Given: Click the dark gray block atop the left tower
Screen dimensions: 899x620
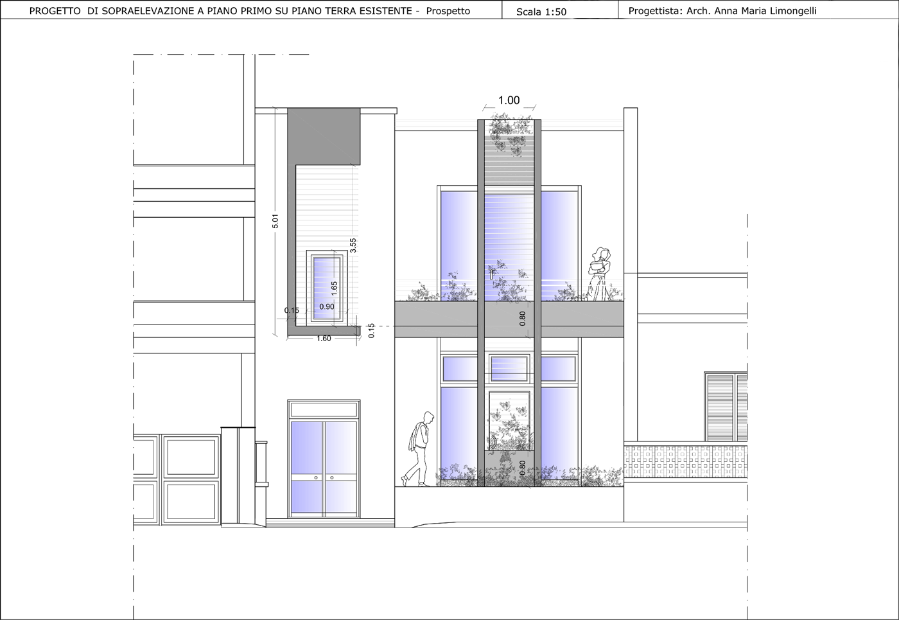Looking at the screenshot, I should 324,136.
